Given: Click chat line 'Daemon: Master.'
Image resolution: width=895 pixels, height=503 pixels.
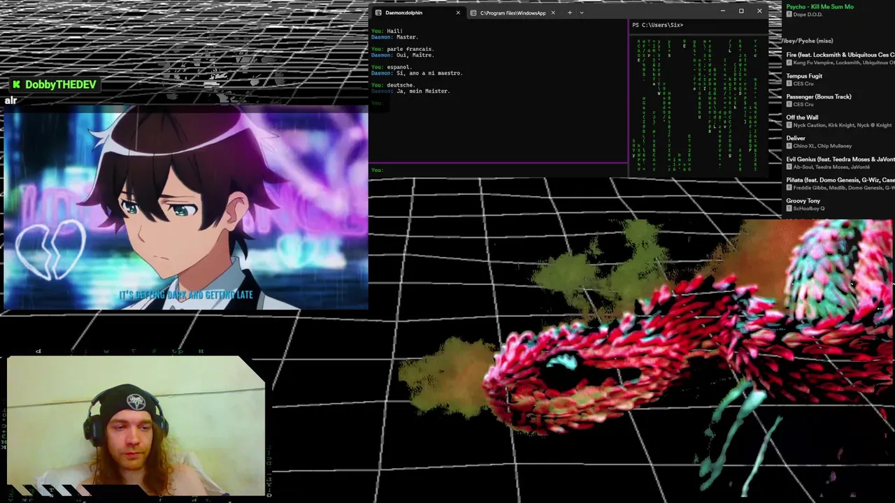Looking at the screenshot, I should 394,37.
